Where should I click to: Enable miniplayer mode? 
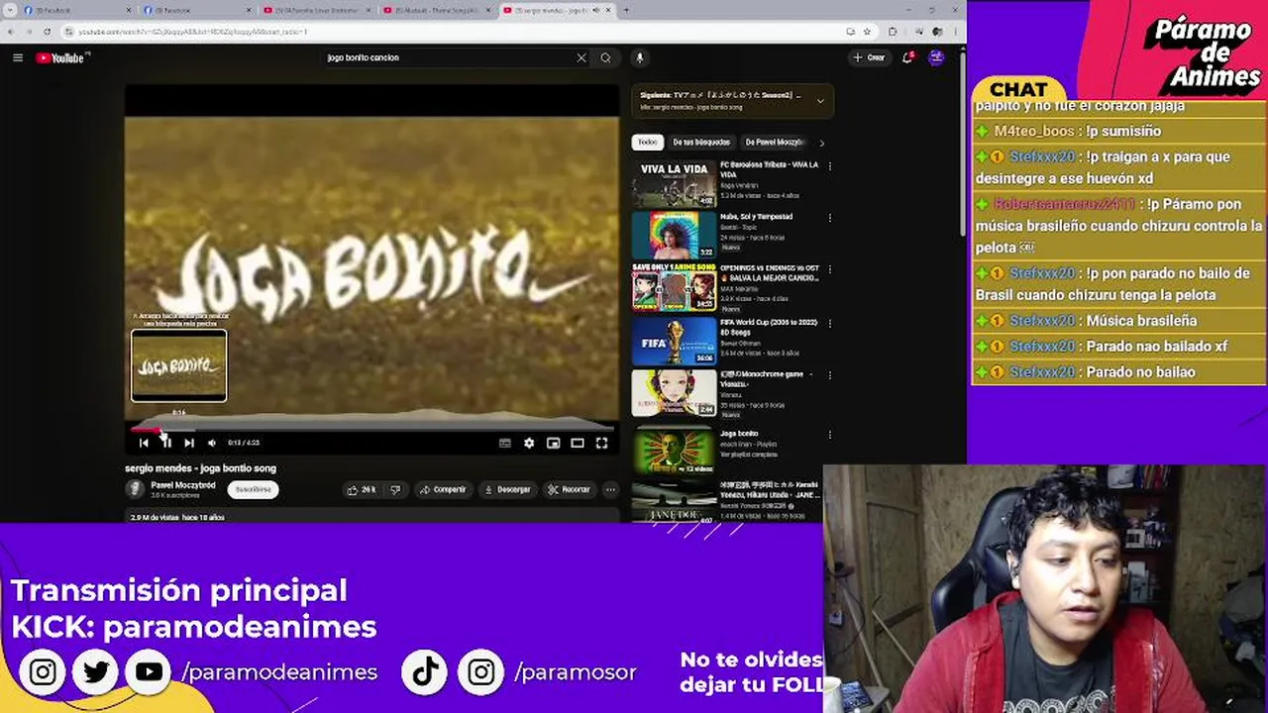[x=554, y=443]
